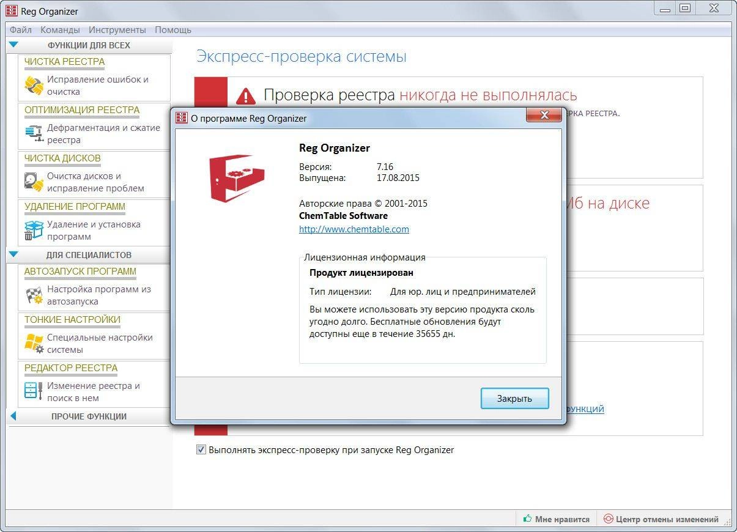Click the red warning triangle icon
This screenshot has height=532, width=737.
pyautogui.click(x=246, y=95)
